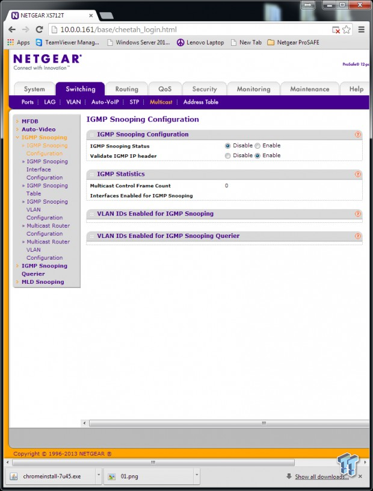Screen dimensions: 373x491
Task: Open the Netgear ProSAFE bookmarks folder
Action: click(293, 42)
